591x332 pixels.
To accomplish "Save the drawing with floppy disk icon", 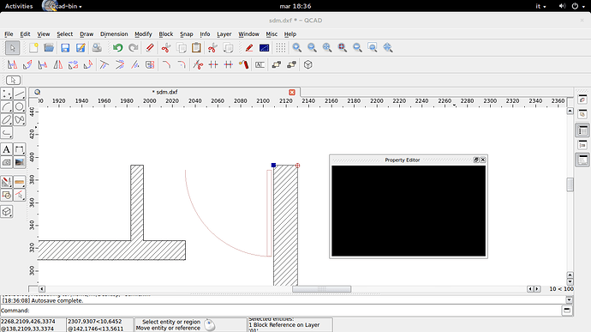I will pos(65,48).
